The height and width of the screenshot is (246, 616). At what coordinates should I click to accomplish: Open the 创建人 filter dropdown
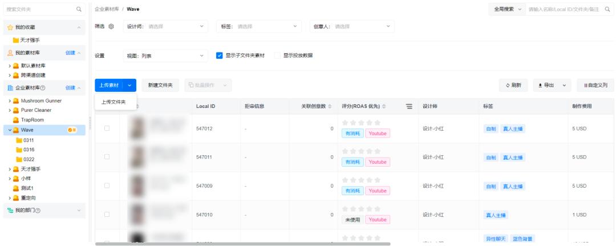tap(352, 26)
